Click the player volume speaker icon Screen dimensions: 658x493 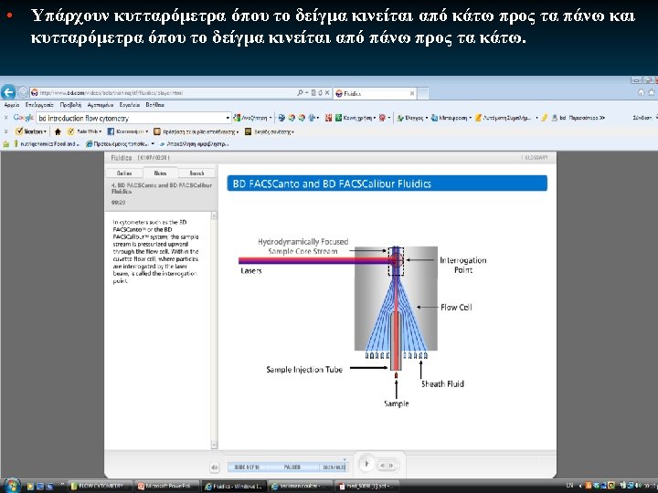tap(215, 467)
